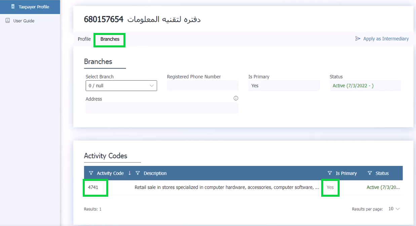Switch to the Profile tab
The height and width of the screenshot is (226, 416).
click(84, 39)
